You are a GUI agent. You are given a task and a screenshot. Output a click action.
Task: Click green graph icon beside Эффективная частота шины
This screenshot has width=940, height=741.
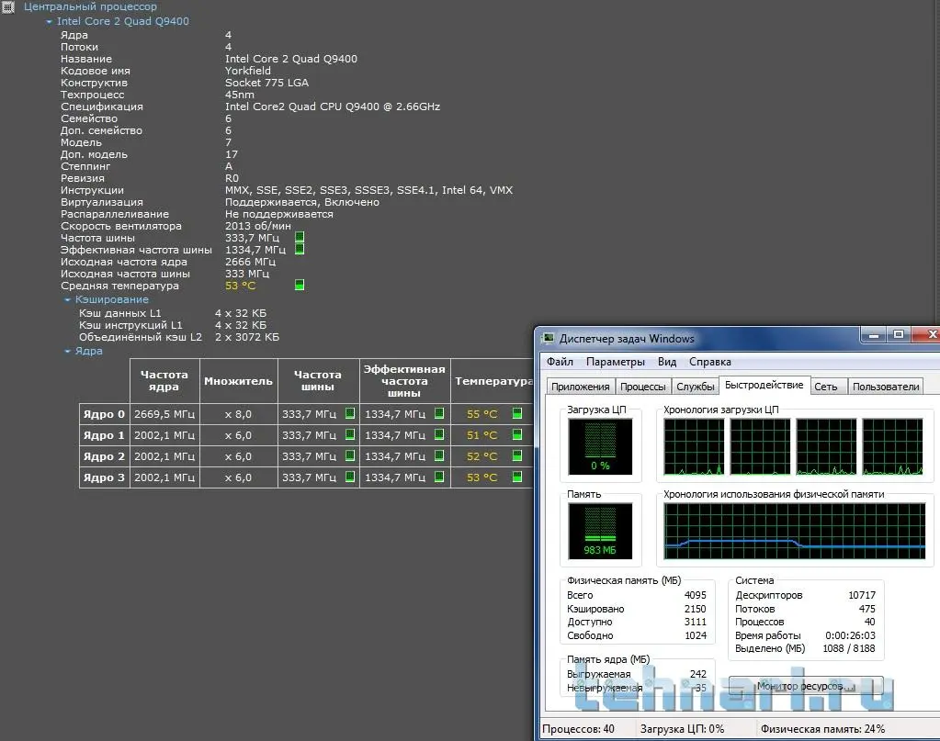pyautogui.click(x=300, y=250)
